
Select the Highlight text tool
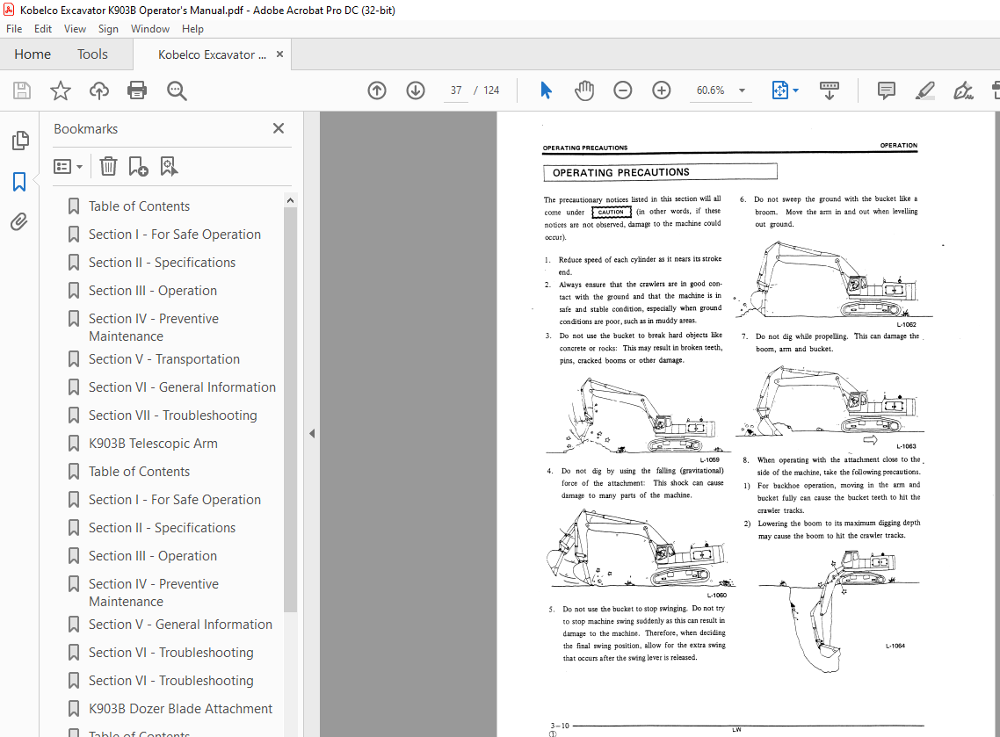[924, 90]
